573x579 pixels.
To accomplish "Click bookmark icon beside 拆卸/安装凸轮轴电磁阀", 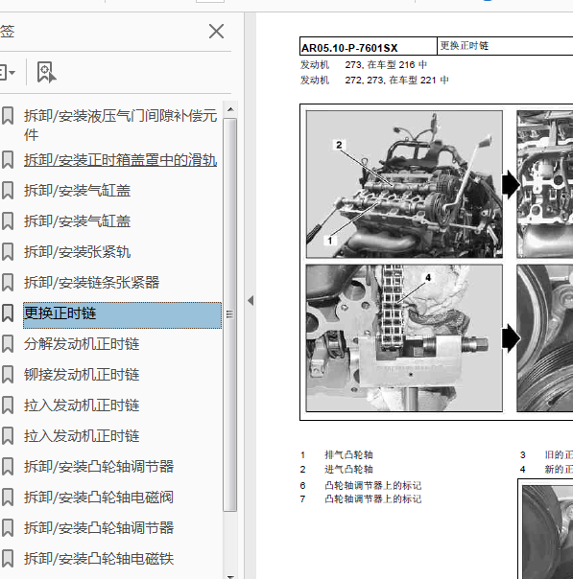I will (8, 497).
